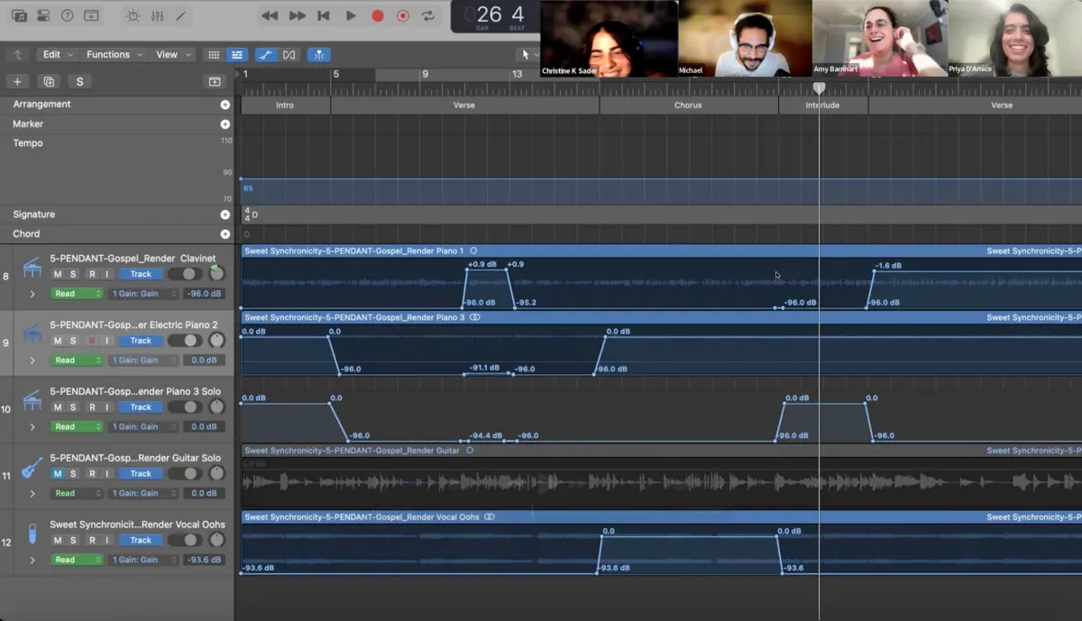This screenshot has width=1082, height=621.
Task: Expand the Piano 3 Solo track disclosure arrow
Action: tap(32, 427)
